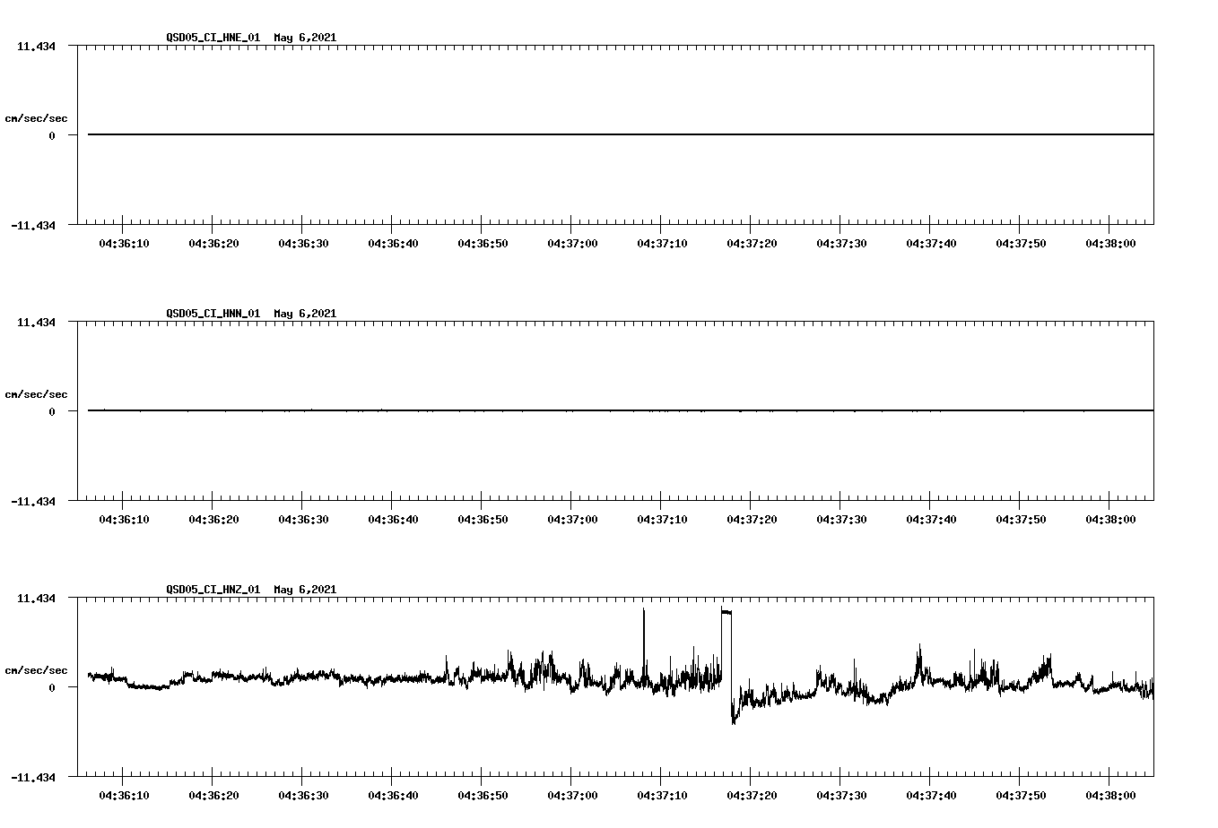Click the 04:37:00 label under the middle plot
Screen dimensions: 1218x828
click(x=573, y=517)
